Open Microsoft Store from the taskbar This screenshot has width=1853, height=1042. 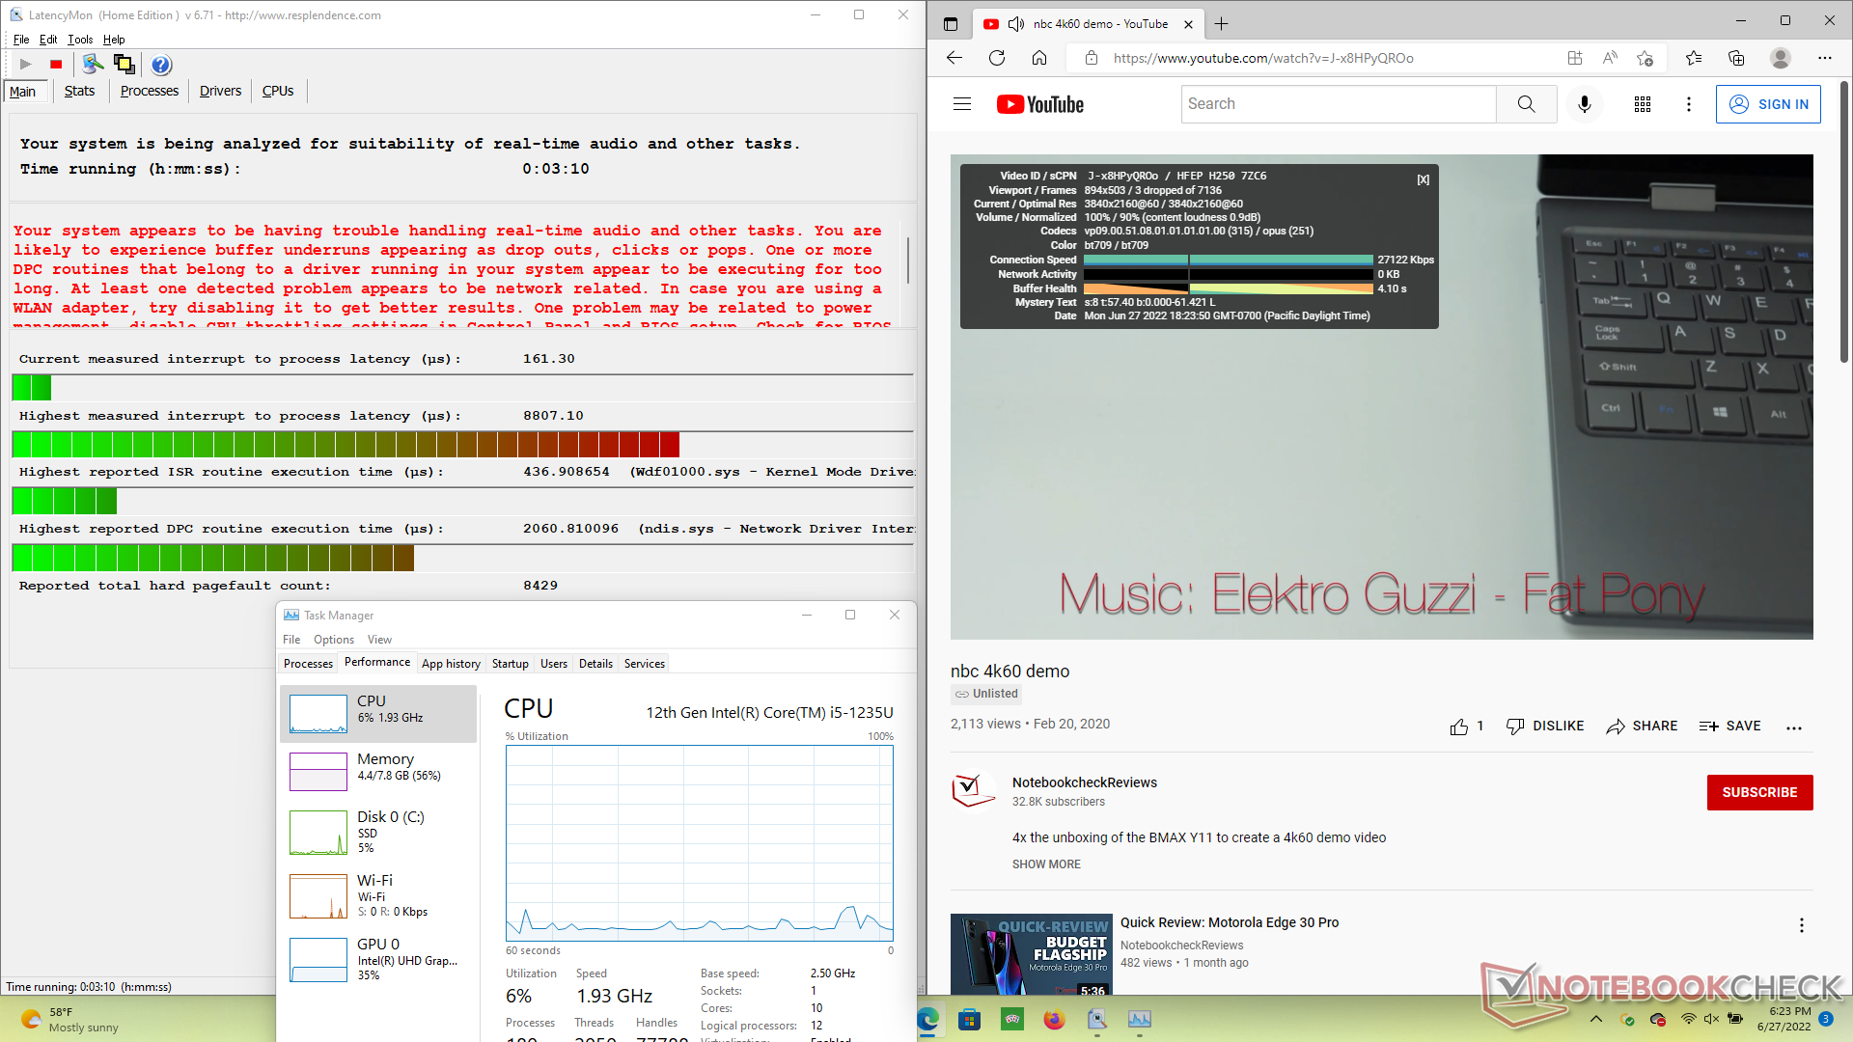970,1019
